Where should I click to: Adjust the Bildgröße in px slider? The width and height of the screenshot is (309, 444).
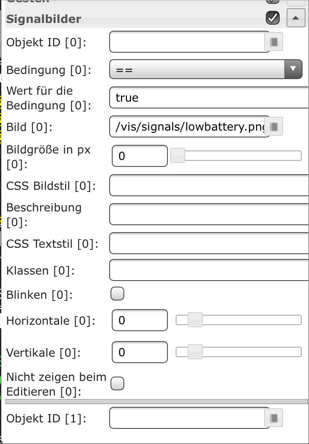pyautogui.click(x=177, y=156)
